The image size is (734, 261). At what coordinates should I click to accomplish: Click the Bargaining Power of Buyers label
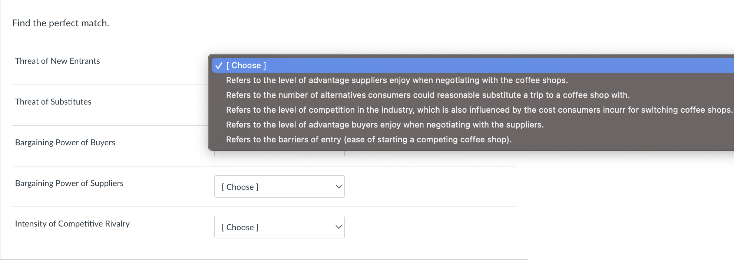pos(65,142)
